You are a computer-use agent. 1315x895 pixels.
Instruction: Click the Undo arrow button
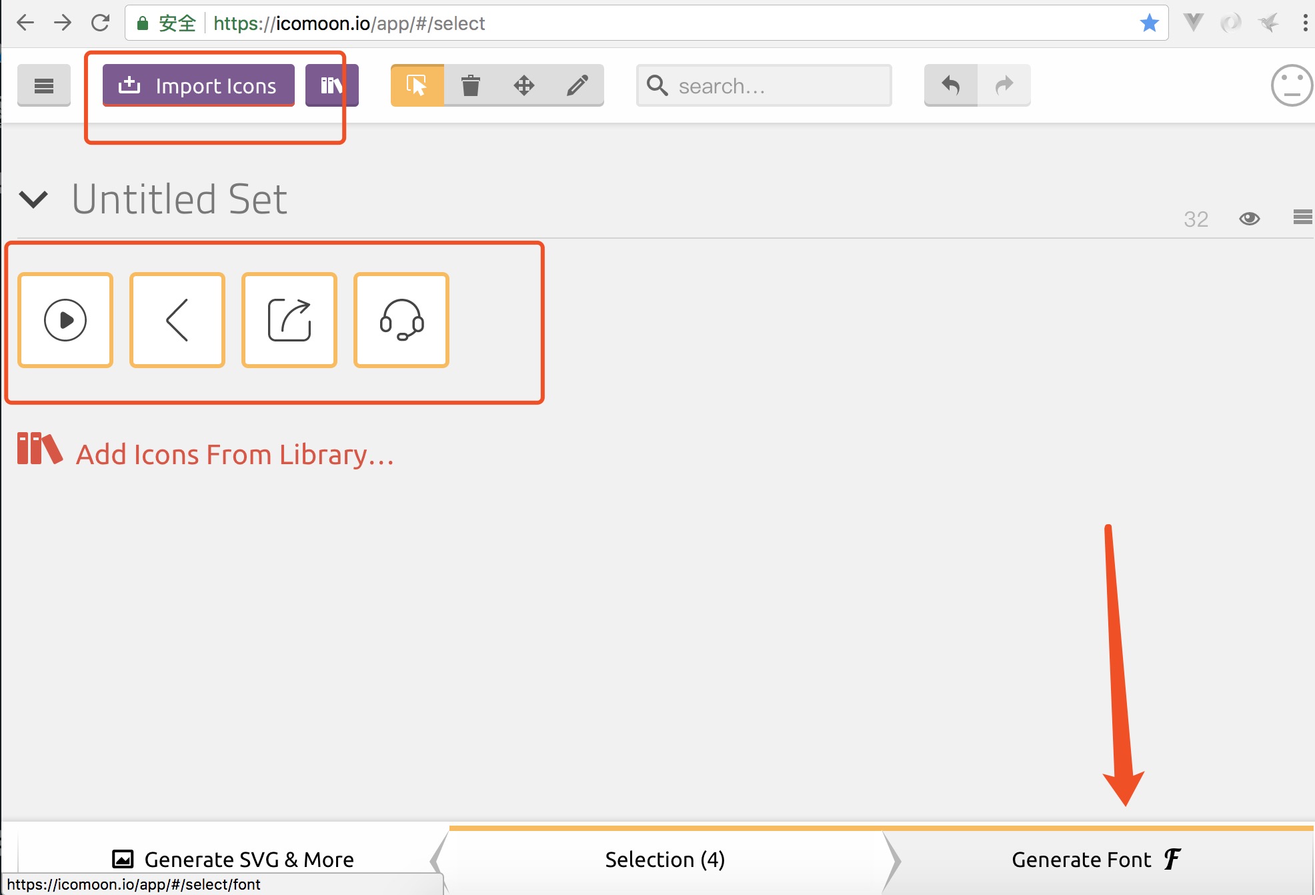(x=951, y=85)
